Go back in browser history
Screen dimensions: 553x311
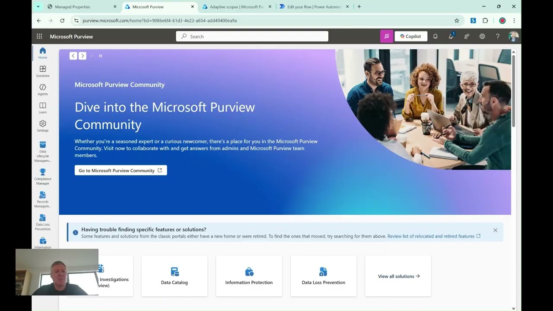click(x=39, y=20)
